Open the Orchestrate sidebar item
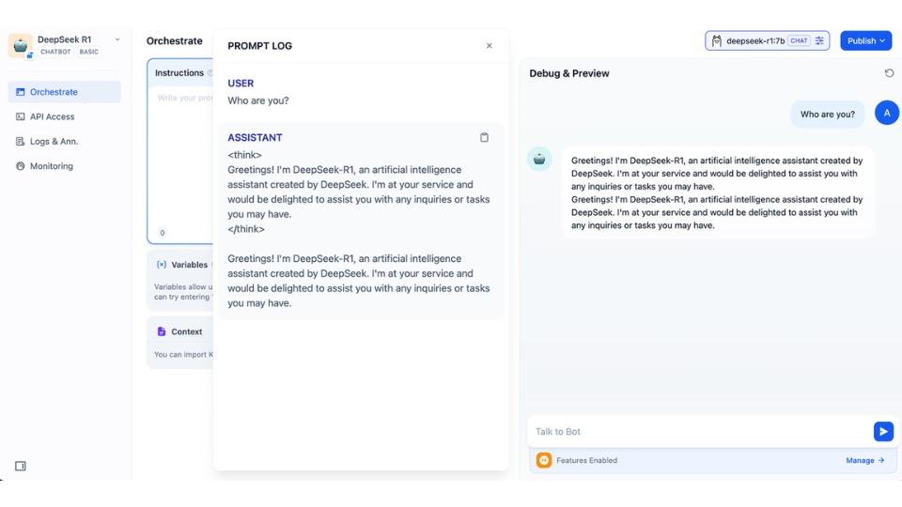This screenshot has height=507, width=902. tap(65, 92)
